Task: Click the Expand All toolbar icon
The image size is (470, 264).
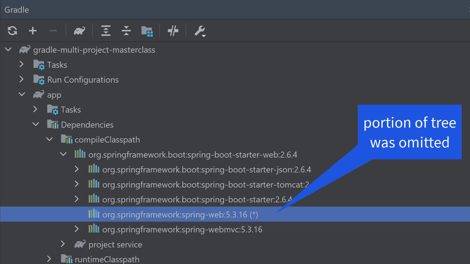Action: pos(106,31)
